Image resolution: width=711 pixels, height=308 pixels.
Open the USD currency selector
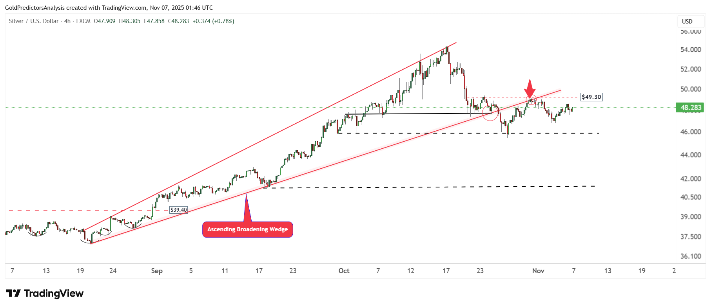(687, 22)
